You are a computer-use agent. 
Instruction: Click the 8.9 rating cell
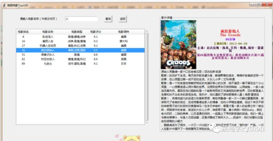[96, 59]
